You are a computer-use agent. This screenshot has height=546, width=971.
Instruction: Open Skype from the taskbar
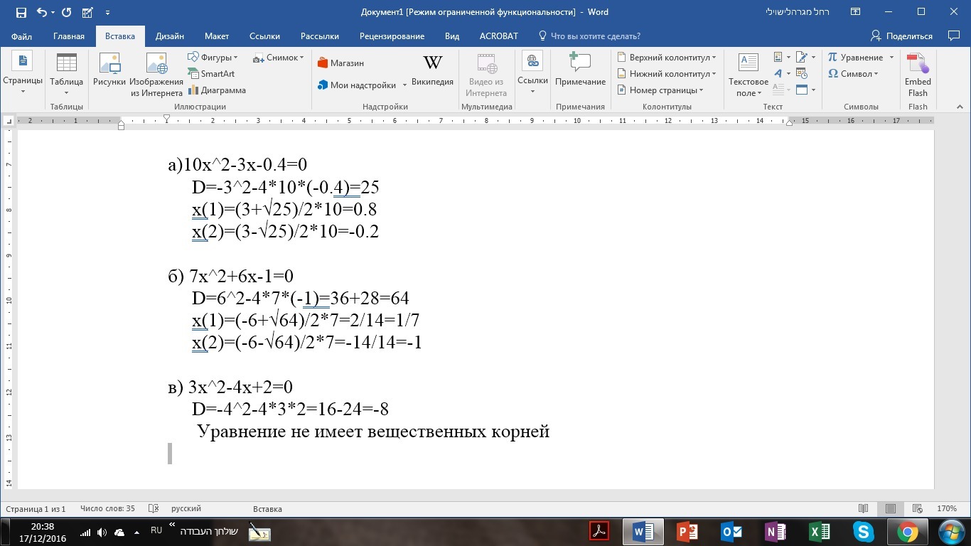[x=864, y=532]
